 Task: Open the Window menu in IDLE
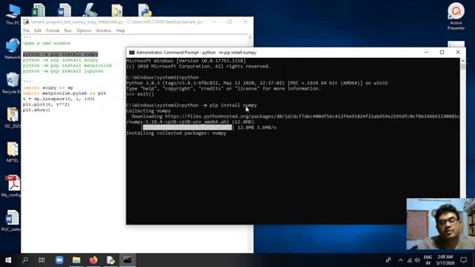click(104, 30)
